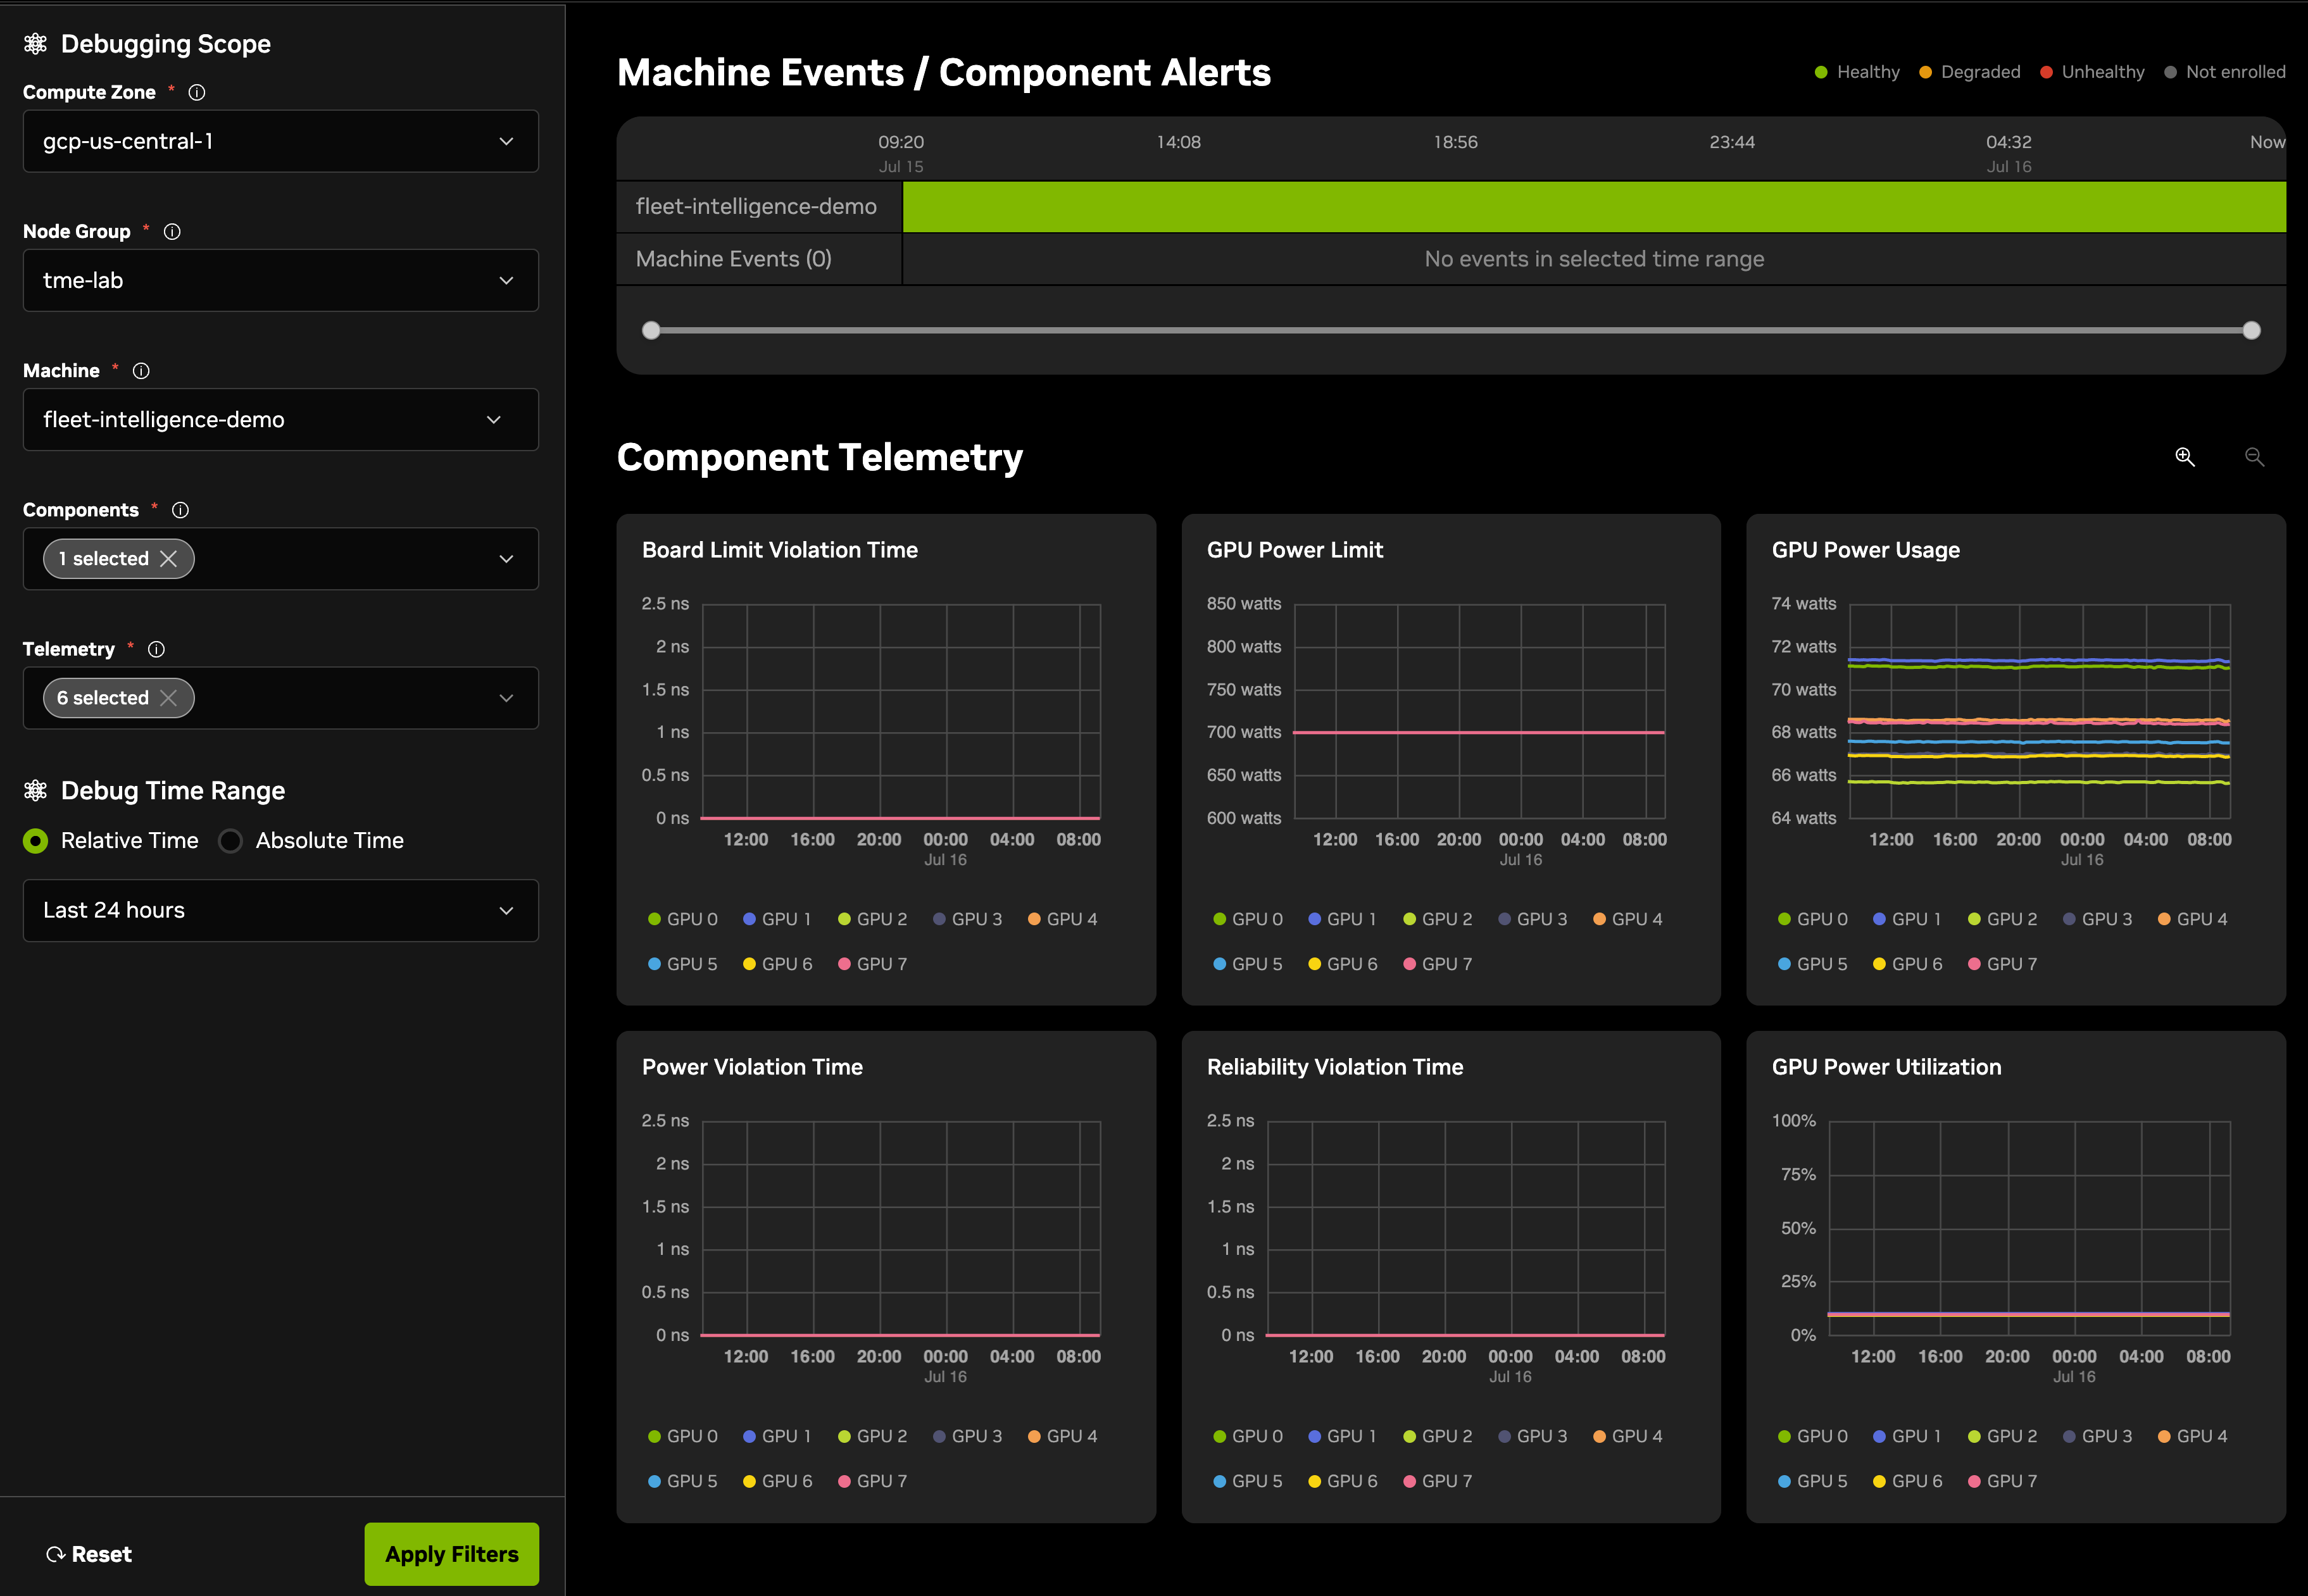Click the Debugging Scope header icon
The image size is (2308, 1596).
click(36, 43)
